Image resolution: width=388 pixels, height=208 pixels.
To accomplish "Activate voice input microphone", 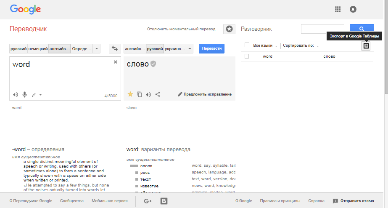I will click(x=24, y=94).
